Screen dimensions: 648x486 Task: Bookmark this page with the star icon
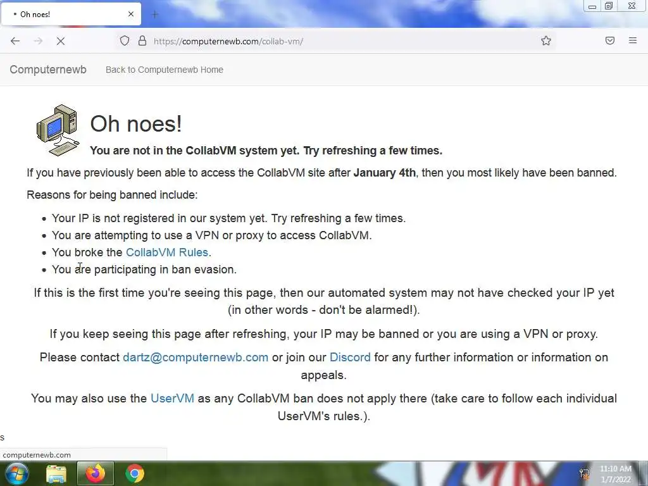coord(546,40)
